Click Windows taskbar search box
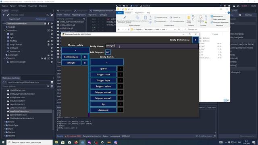The width and height of the screenshot is (258, 145). click(29, 142)
